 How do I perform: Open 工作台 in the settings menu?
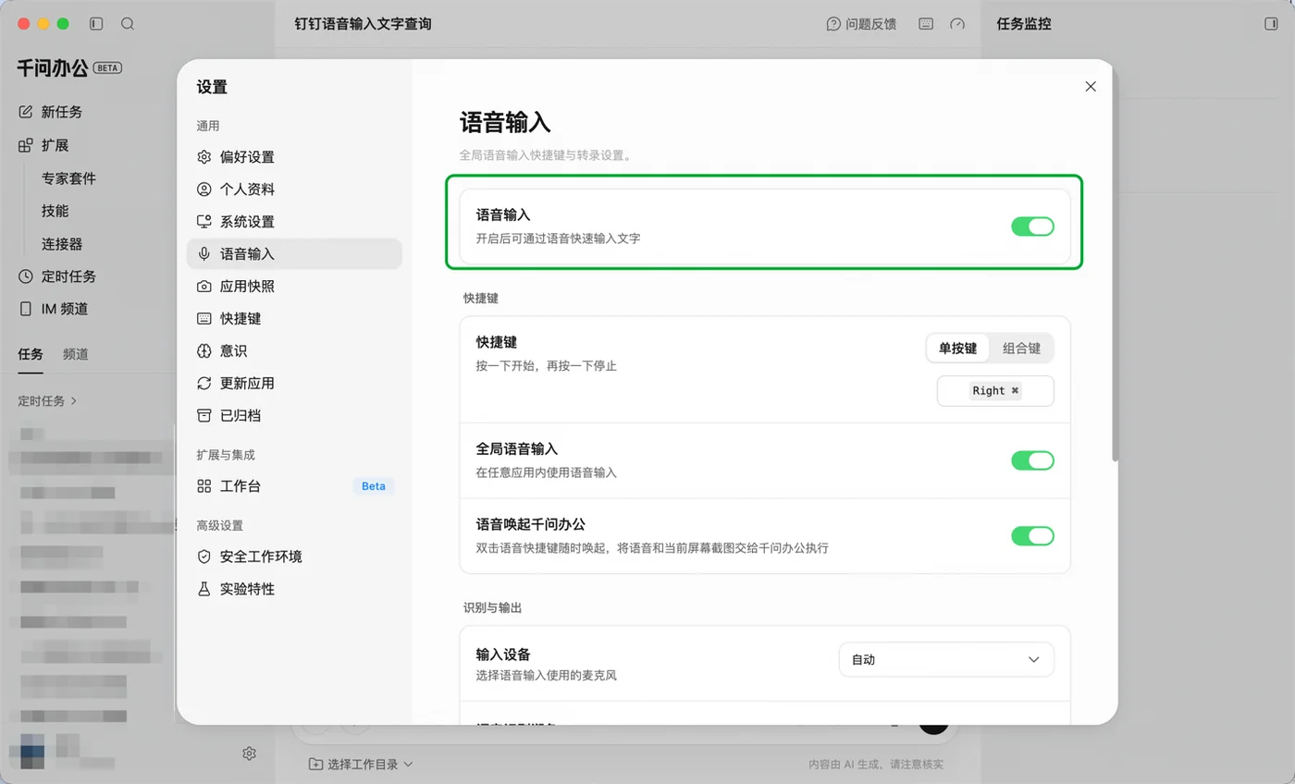click(x=294, y=486)
